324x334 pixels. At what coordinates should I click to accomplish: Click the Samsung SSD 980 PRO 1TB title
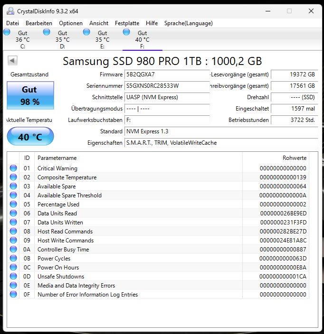[x=162, y=61]
